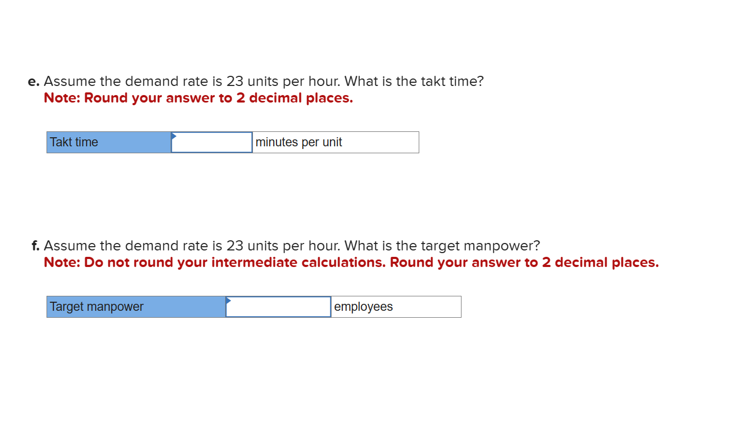
Task: Click the bold letter e label
Action: 32,81
